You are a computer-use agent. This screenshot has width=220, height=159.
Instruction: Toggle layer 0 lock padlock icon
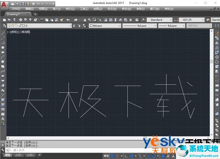click(20, 26)
